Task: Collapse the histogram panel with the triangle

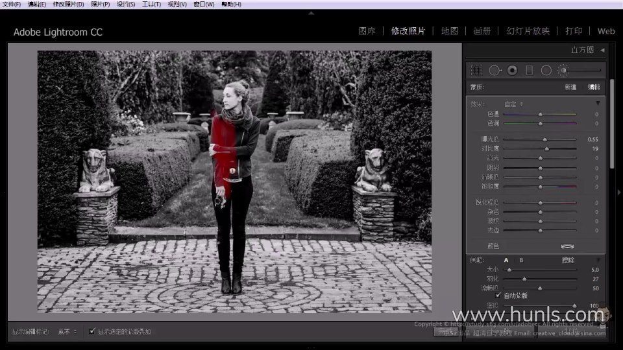Action: 602,50
